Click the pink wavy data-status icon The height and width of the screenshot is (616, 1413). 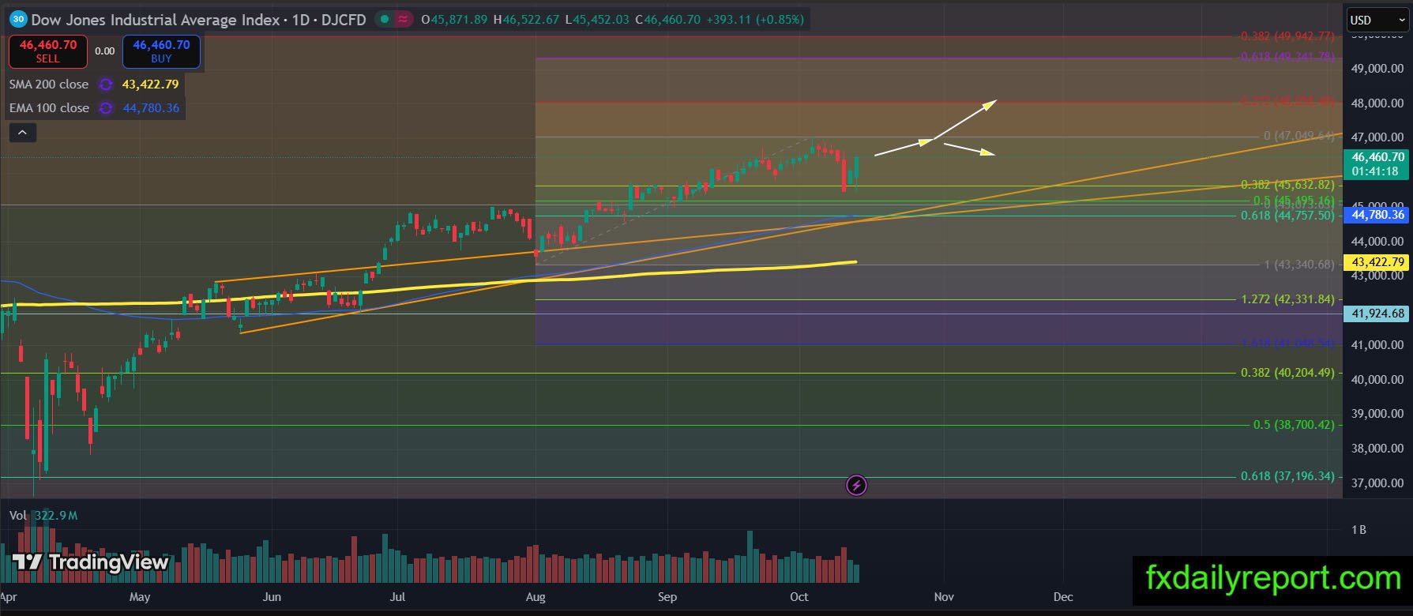click(403, 20)
